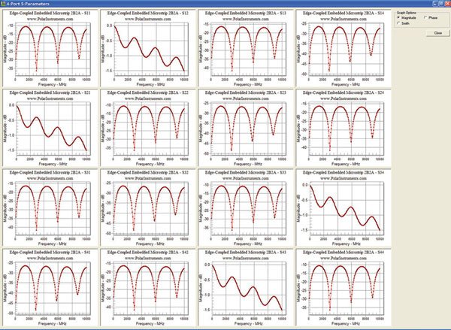This screenshot has height=330, width=451.
Task: Click the title 'Edge-Coupled Embedded Microstrip 2B2A - S34'
Action: pos(344,173)
